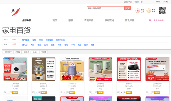Open 进入购物车 cart link

tap(158, 20)
